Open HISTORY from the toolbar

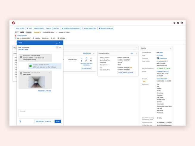click(56, 28)
